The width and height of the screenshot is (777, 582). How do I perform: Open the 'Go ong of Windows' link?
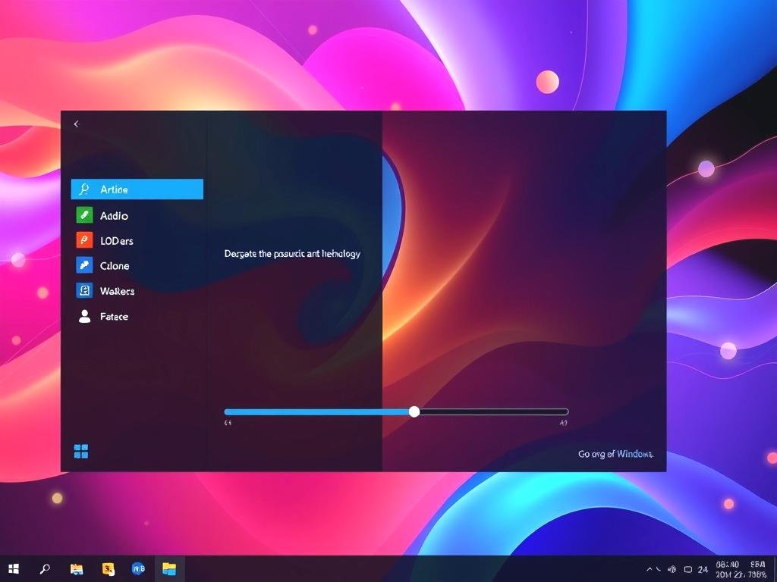615,454
